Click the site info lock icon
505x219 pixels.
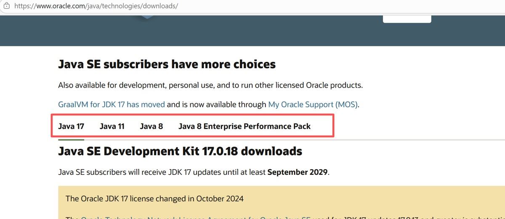point(6,6)
